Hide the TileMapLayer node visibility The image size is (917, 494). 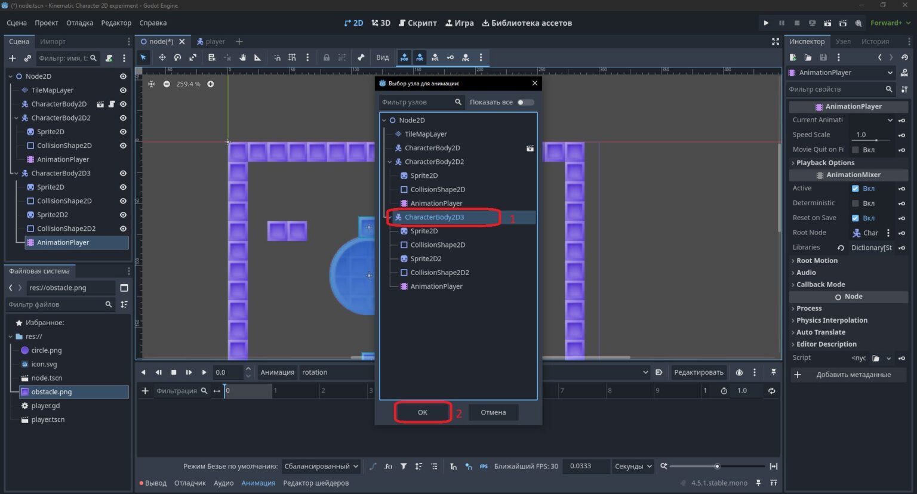click(x=123, y=90)
